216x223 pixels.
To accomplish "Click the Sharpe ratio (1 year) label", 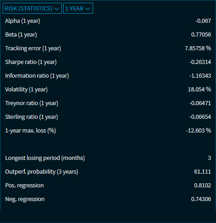I will click(x=31, y=62).
